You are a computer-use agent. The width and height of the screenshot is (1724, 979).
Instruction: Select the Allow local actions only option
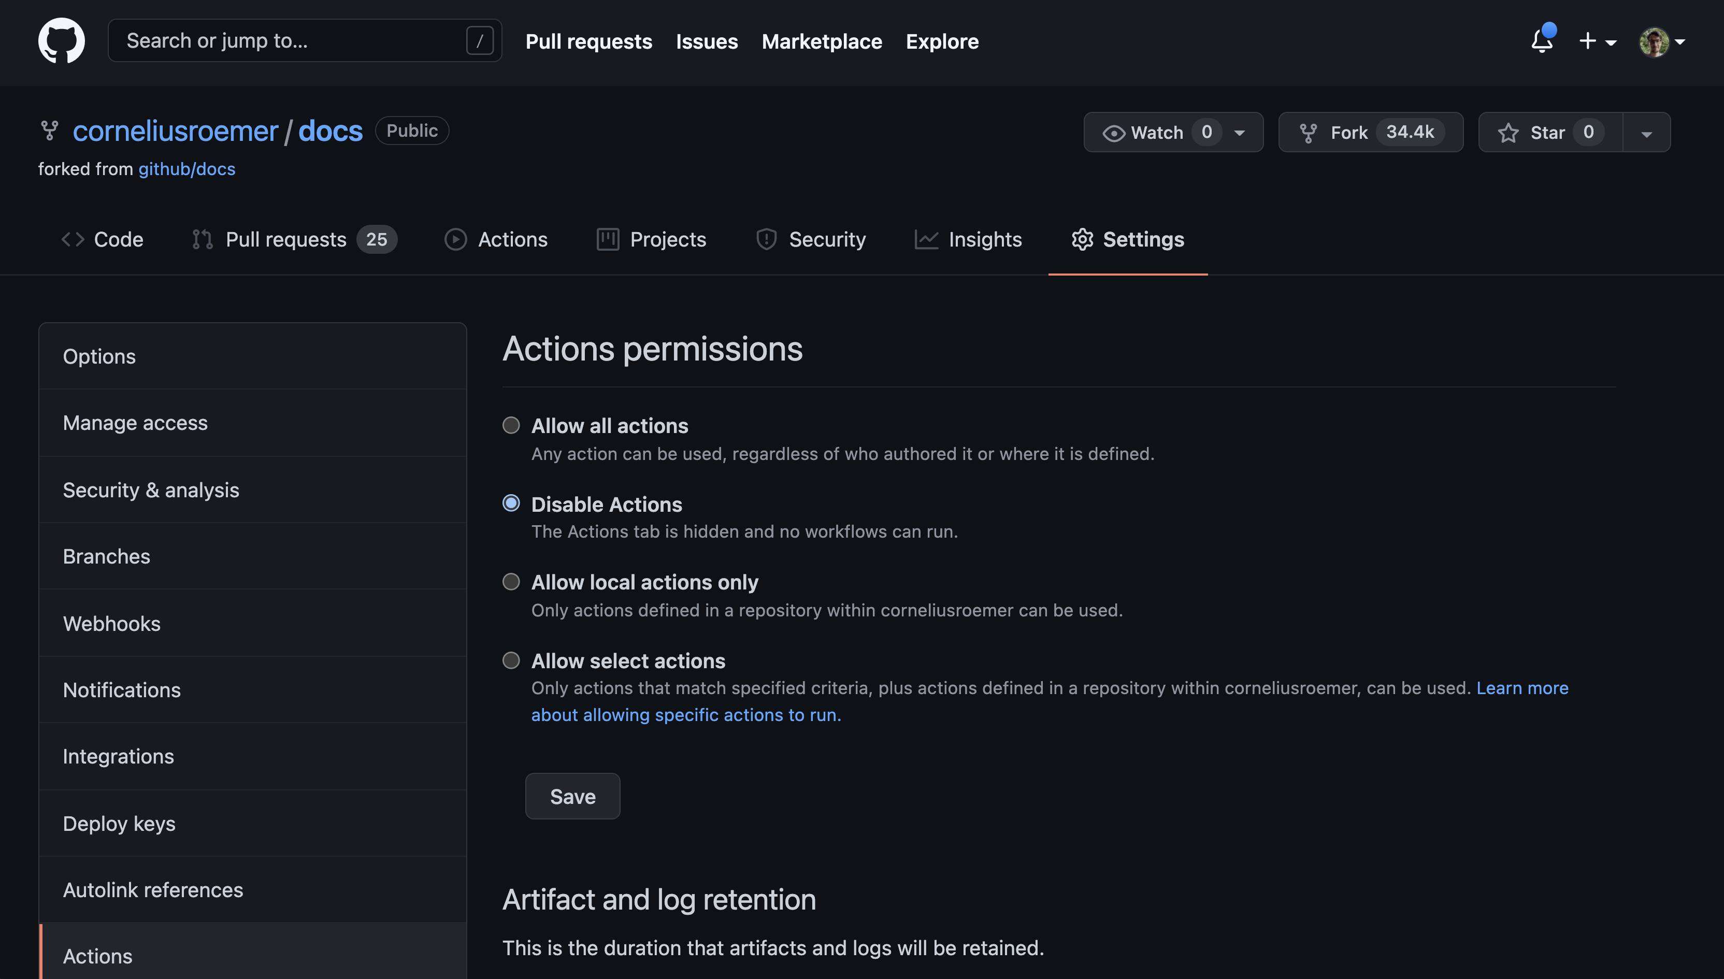(x=511, y=581)
